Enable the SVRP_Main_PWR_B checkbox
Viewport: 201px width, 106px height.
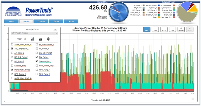point(12,78)
